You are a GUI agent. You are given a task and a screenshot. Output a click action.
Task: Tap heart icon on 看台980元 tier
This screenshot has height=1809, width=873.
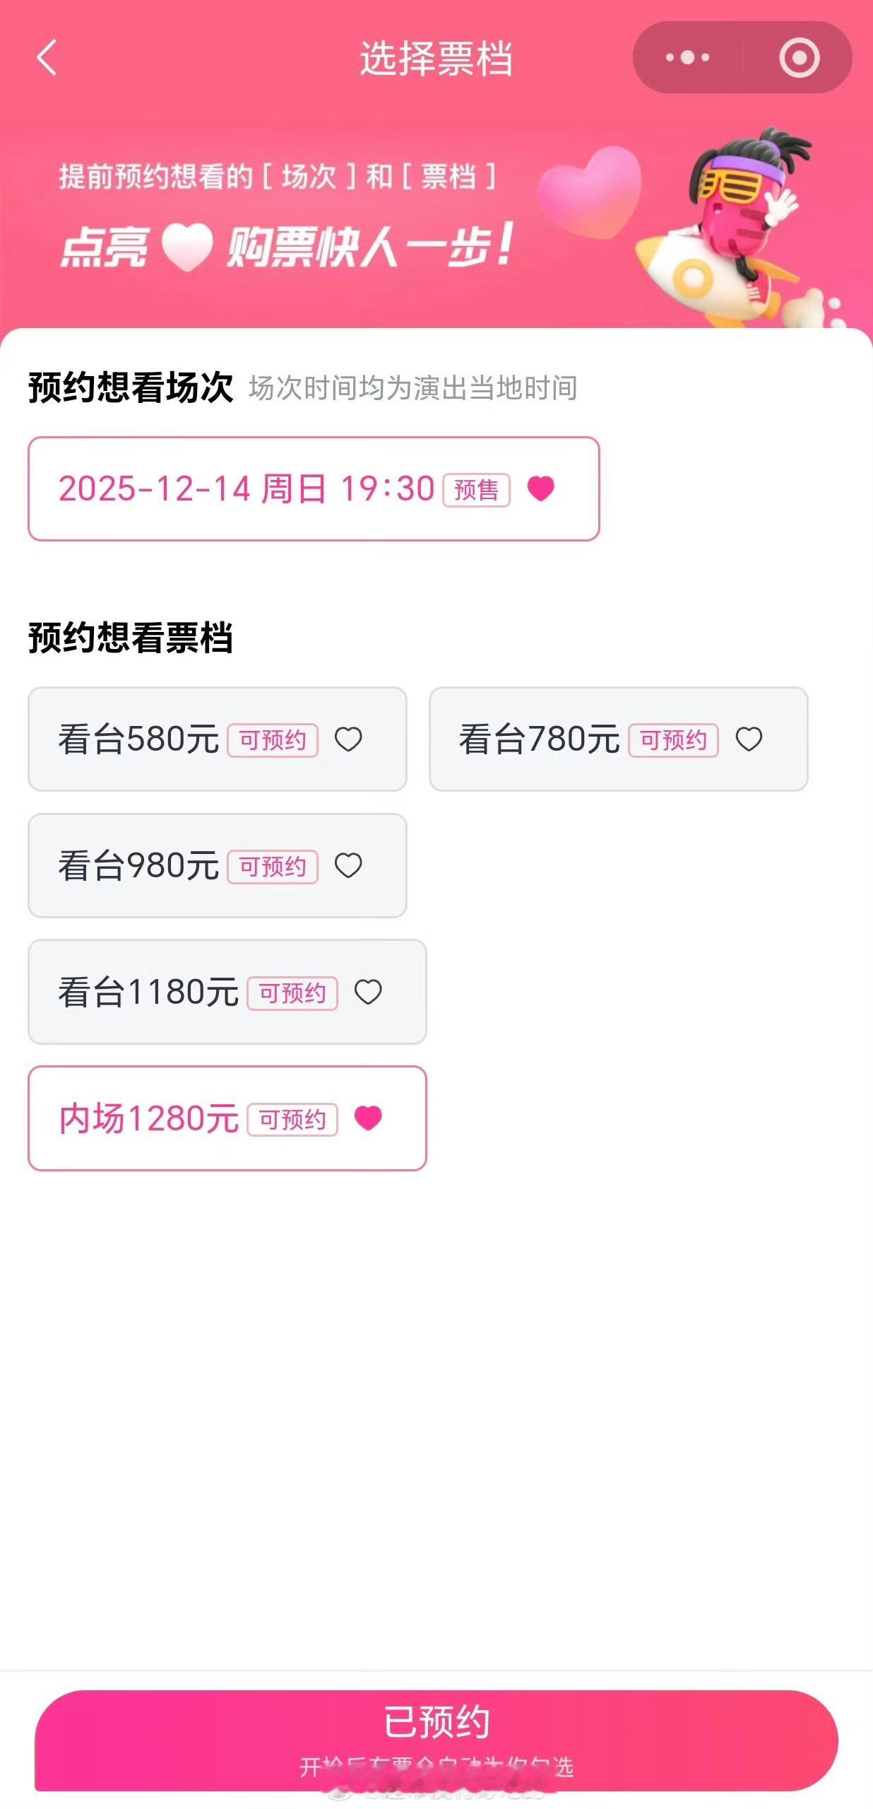point(348,866)
